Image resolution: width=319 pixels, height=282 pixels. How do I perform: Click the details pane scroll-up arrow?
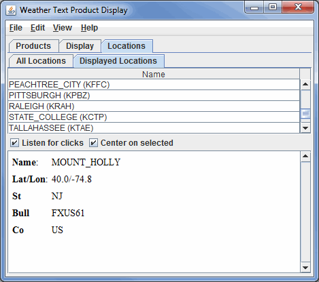tap(305, 156)
